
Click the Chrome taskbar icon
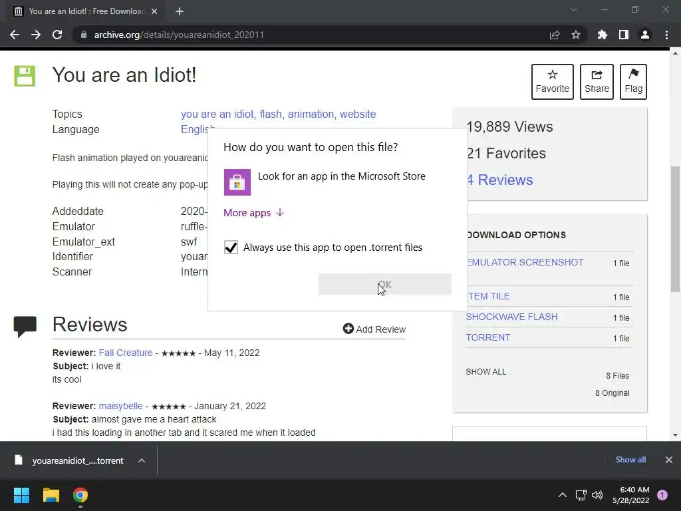tap(80, 495)
